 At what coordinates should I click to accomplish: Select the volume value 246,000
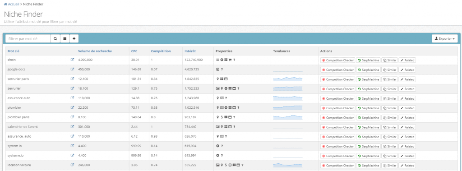84,165
